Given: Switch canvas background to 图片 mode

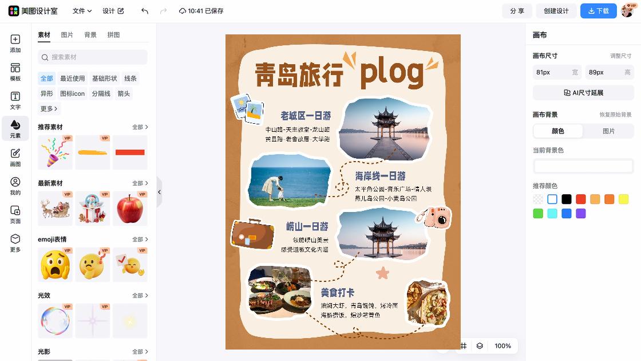Looking at the screenshot, I should coord(608,131).
